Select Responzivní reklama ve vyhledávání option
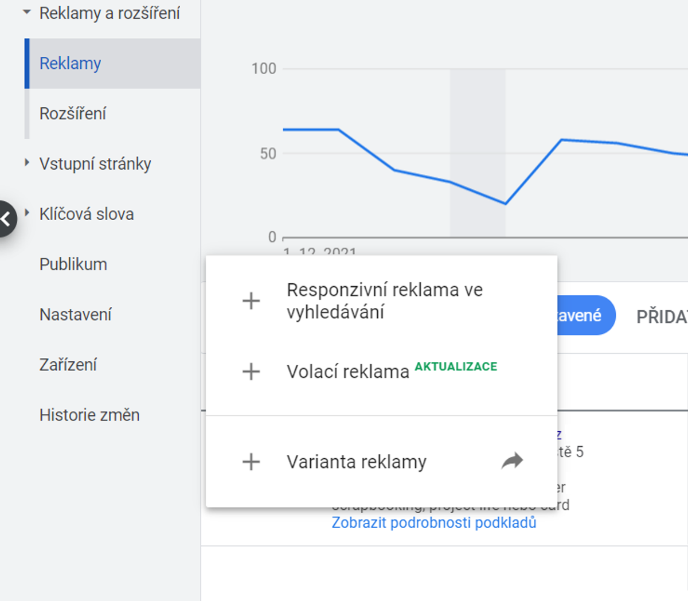Screen dimensions: 688x601 [381, 300]
